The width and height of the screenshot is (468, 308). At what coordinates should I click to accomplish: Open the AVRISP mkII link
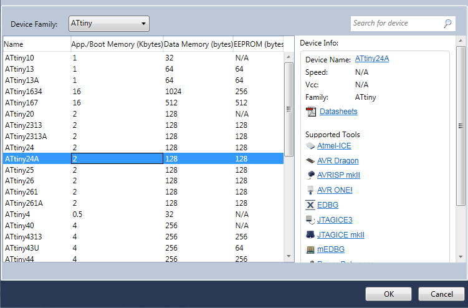tap(338, 175)
